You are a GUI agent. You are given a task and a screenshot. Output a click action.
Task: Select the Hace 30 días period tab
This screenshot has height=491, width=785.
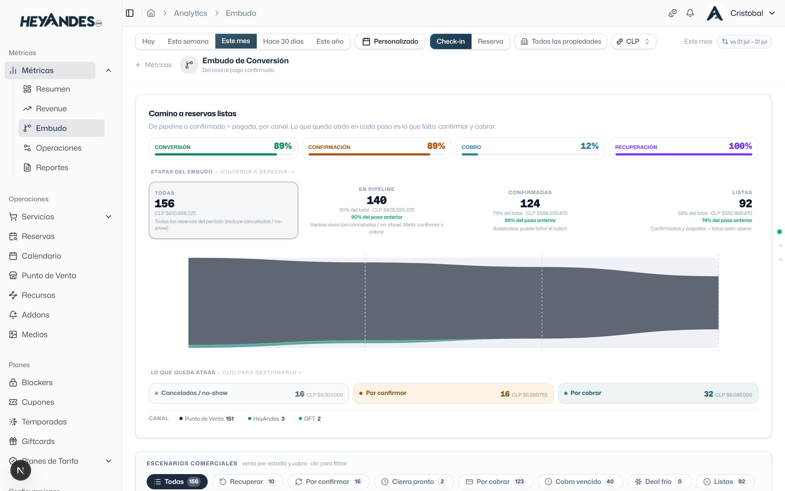pyautogui.click(x=283, y=41)
